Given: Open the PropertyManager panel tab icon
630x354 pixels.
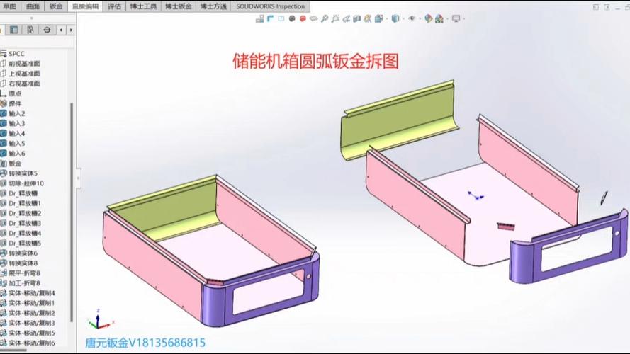Looking at the screenshot, I should [x=13, y=30].
